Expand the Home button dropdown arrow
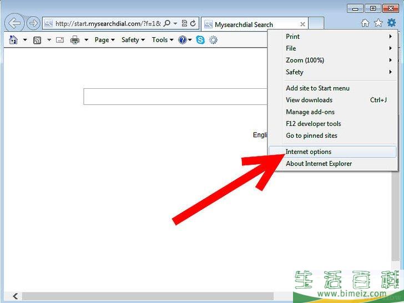This screenshot has width=404, height=303. (25, 40)
